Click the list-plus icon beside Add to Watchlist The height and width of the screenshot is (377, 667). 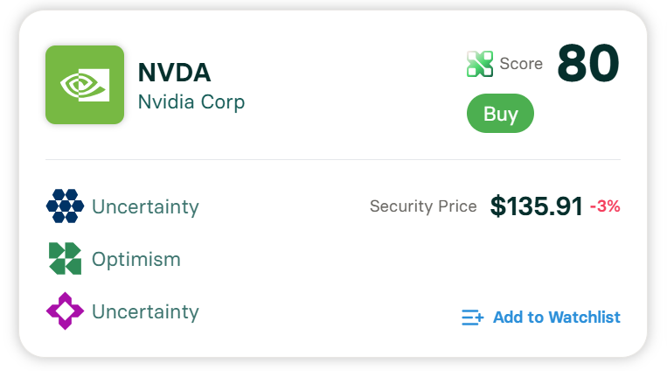472,318
